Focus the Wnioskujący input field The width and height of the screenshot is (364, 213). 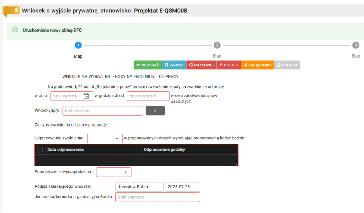tap(103, 111)
